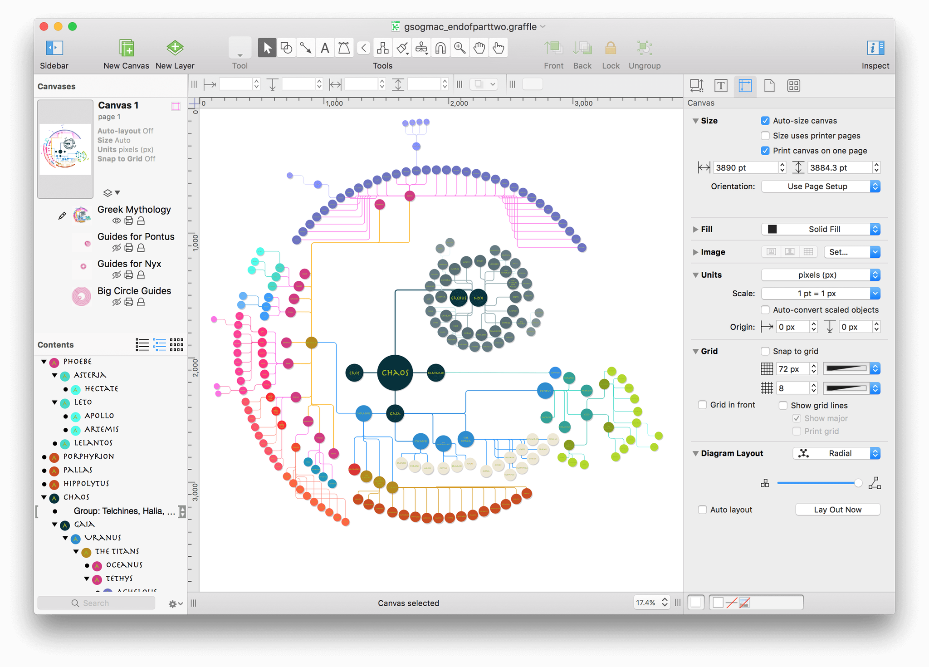Open the image Set... popup
The image size is (929, 667).
point(852,252)
